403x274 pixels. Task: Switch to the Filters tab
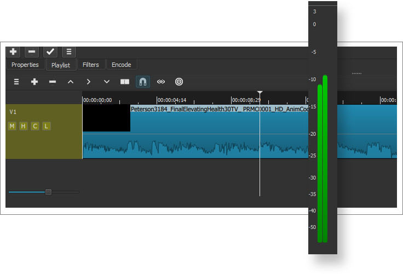pyautogui.click(x=91, y=65)
